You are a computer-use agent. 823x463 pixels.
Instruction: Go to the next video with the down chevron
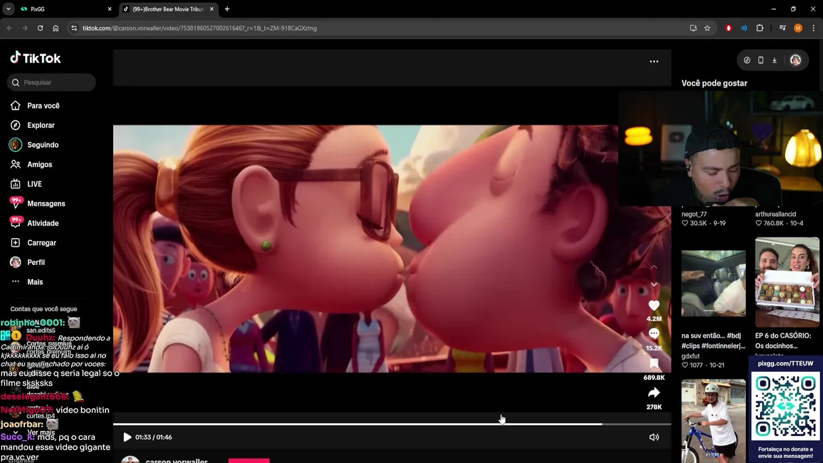pos(654,284)
